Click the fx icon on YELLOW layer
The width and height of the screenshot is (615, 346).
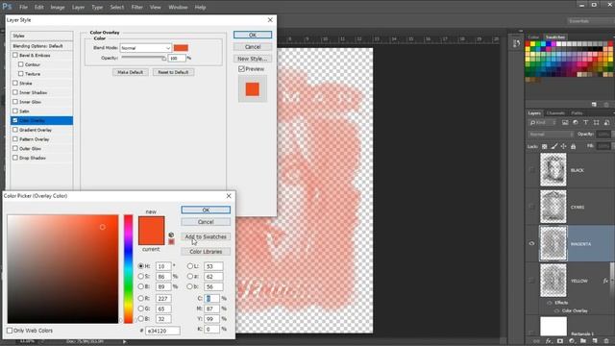[x=605, y=281]
